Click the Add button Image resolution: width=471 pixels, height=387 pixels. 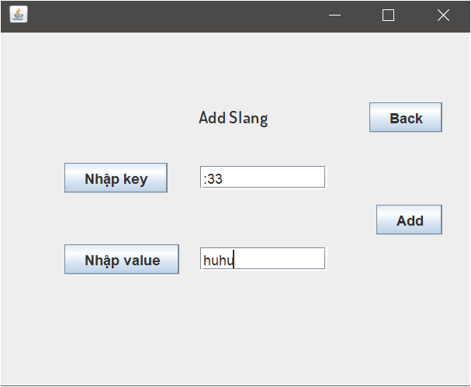click(x=409, y=219)
